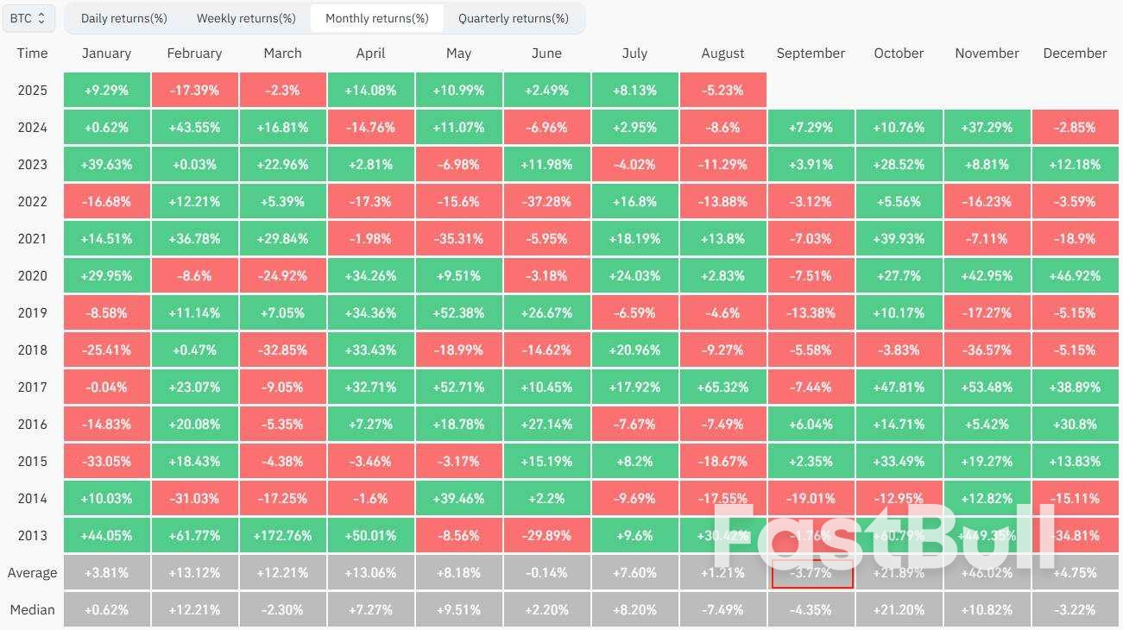Click the Median row label
The width and height of the screenshot is (1123, 630).
[32, 609]
